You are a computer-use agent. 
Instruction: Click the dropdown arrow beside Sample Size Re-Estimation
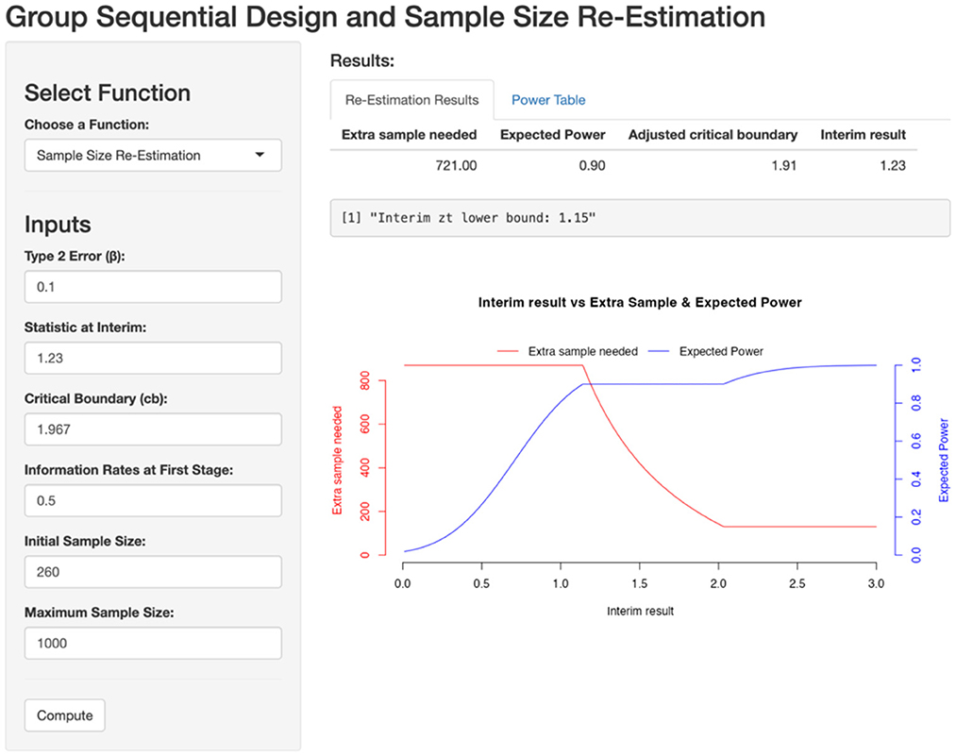point(260,155)
